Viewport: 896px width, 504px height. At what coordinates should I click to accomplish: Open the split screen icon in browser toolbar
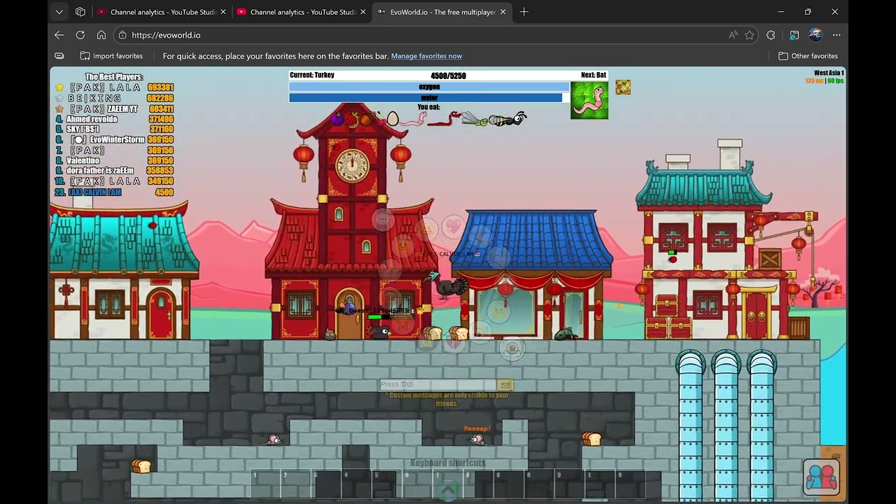(x=794, y=35)
